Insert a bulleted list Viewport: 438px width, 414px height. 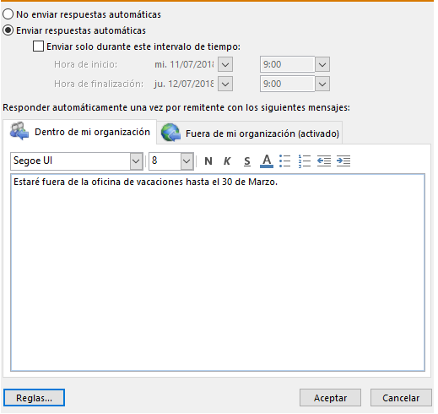pos(285,161)
